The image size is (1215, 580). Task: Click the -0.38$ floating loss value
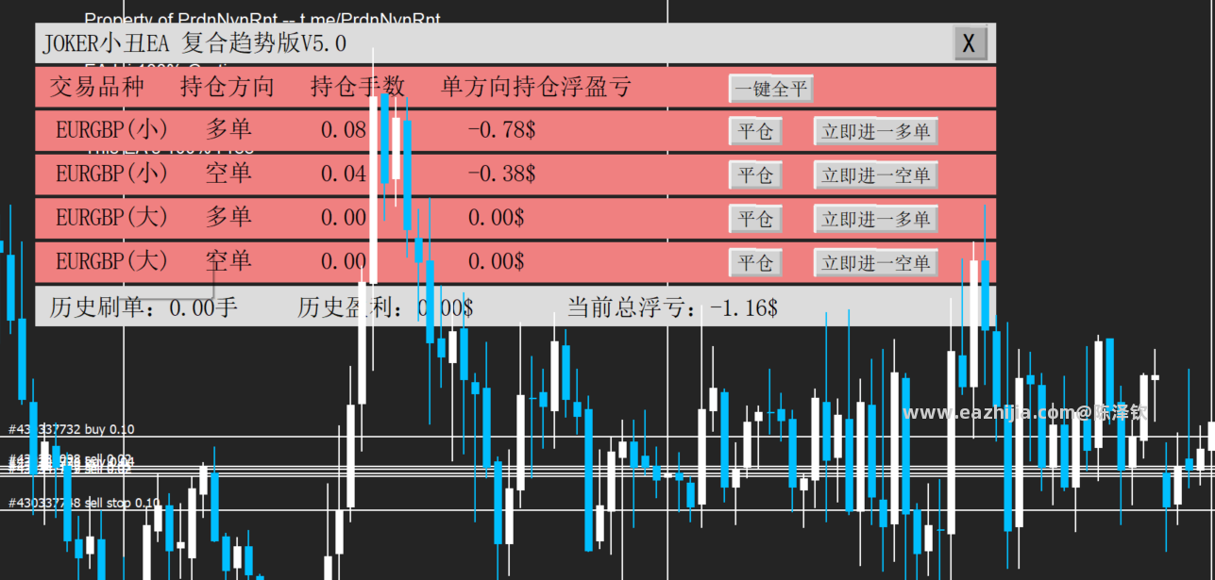pyautogui.click(x=501, y=174)
